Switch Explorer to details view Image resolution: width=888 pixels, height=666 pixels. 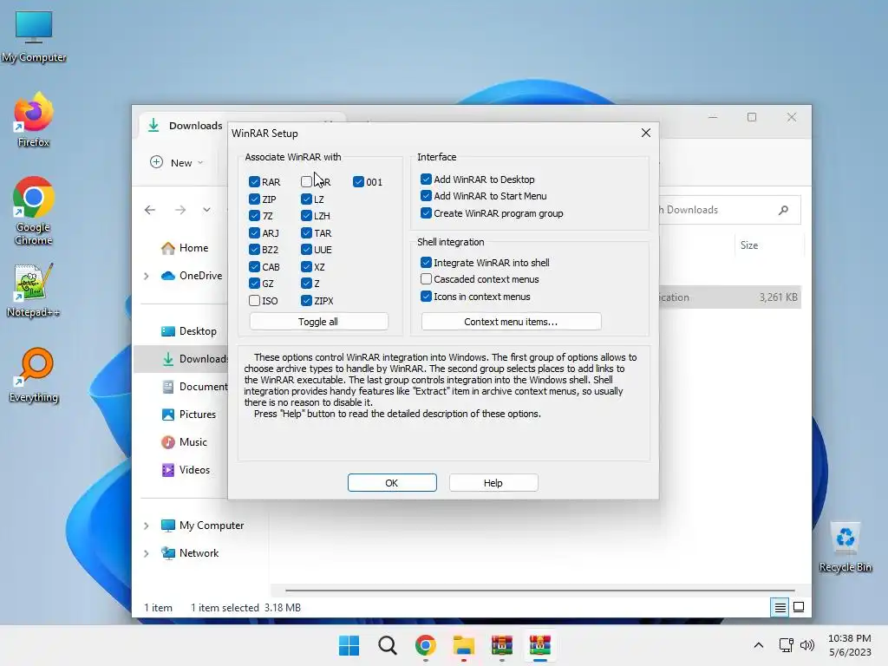point(780,608)
